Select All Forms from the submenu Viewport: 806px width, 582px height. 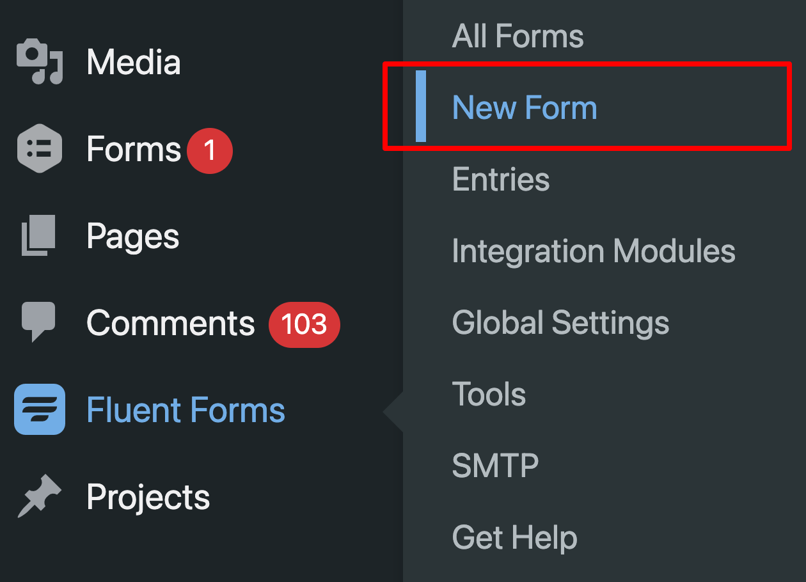point(518,36)
